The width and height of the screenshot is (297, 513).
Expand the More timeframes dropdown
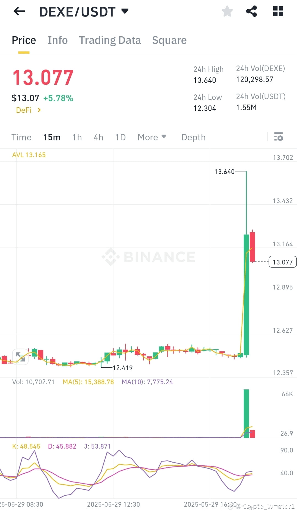(152, 137)
